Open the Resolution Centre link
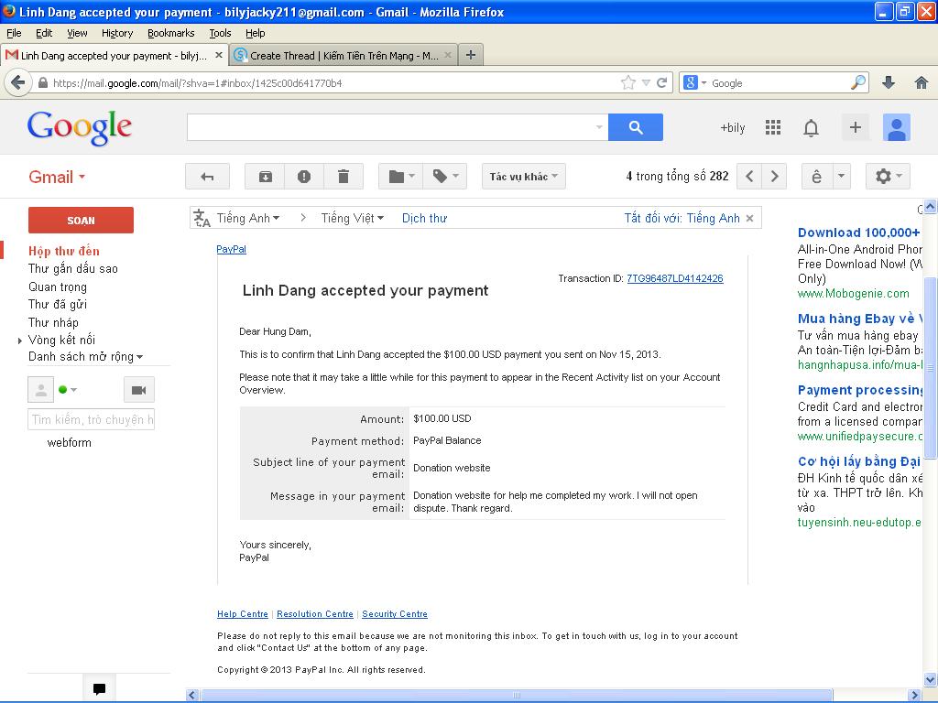 tap(315, 614)
